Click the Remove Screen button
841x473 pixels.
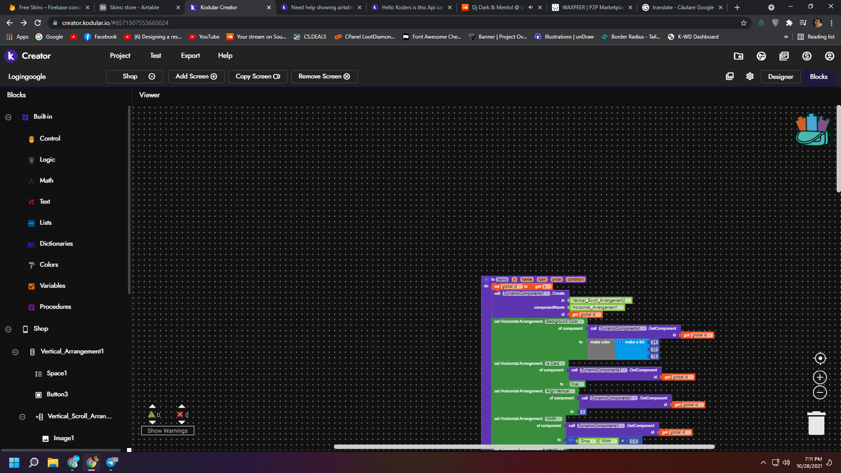(324, 76)
